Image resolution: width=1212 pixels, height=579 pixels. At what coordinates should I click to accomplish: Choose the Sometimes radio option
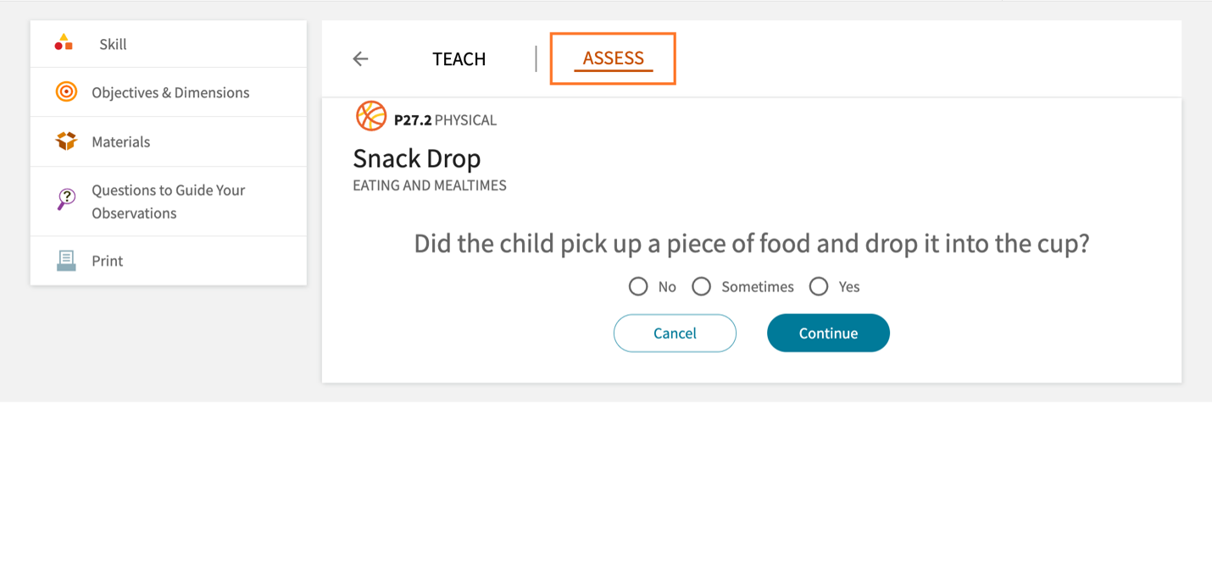pyautogui.click(x=701, y=287)
